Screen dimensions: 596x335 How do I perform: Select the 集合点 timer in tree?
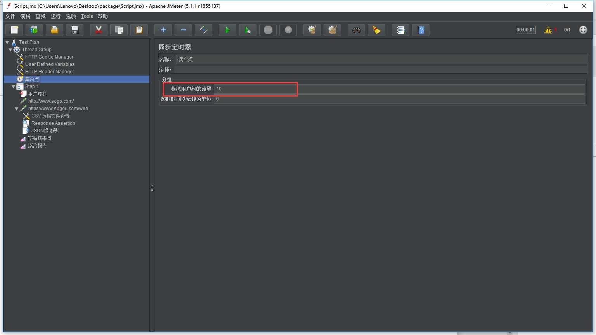32,79
